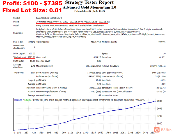174x134 pixels.
Task: Click the x-axis label 1106
Action: pos(71,133)
